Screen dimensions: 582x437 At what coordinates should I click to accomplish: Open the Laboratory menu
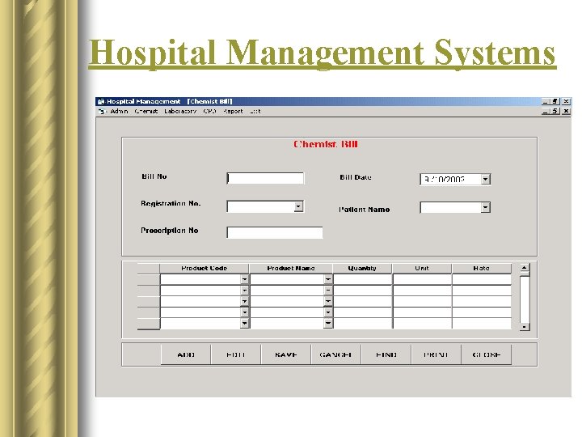click(180, 111)
